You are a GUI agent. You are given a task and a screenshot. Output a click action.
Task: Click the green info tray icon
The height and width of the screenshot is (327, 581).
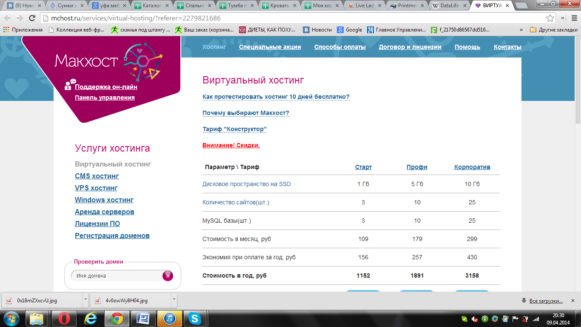pyautogui.click(x=485, y=319)
